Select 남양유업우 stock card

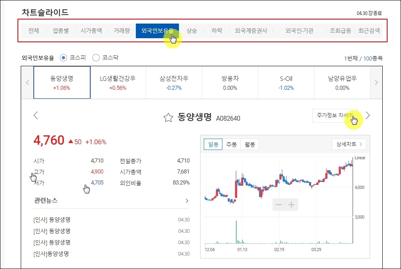click(342, 82)
